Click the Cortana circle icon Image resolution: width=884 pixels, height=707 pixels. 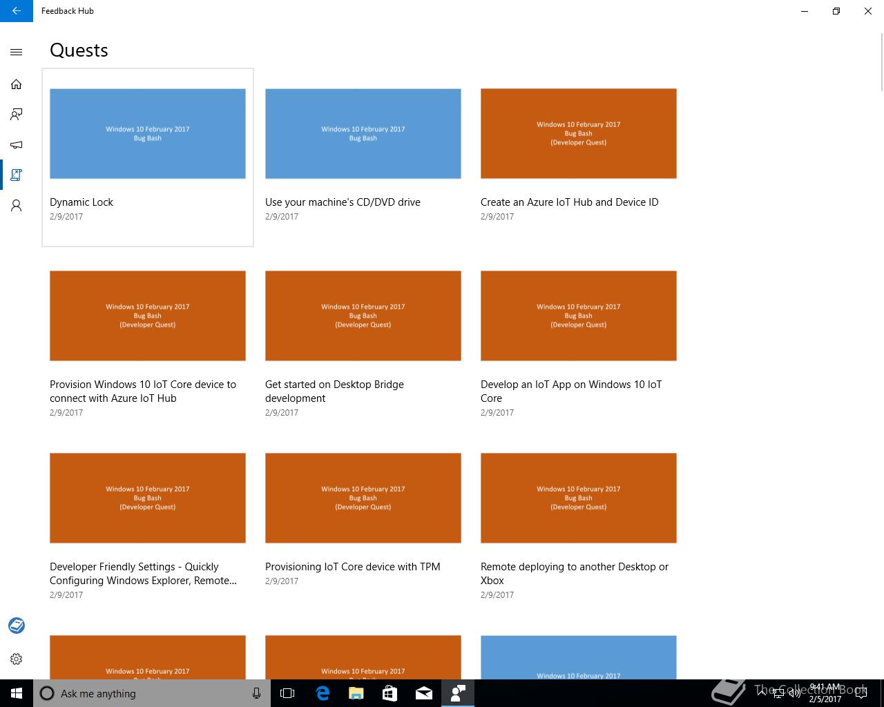click(47, 693)
